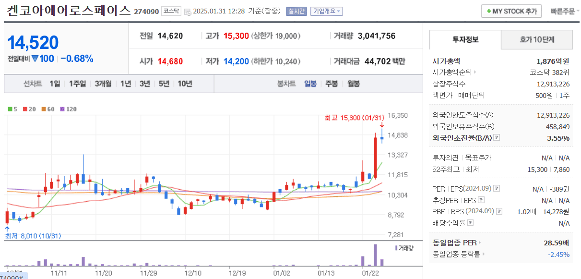This screenshot has height=279, width=581.
Task: Click the -0.68% change value
Action: coord(77,59)
